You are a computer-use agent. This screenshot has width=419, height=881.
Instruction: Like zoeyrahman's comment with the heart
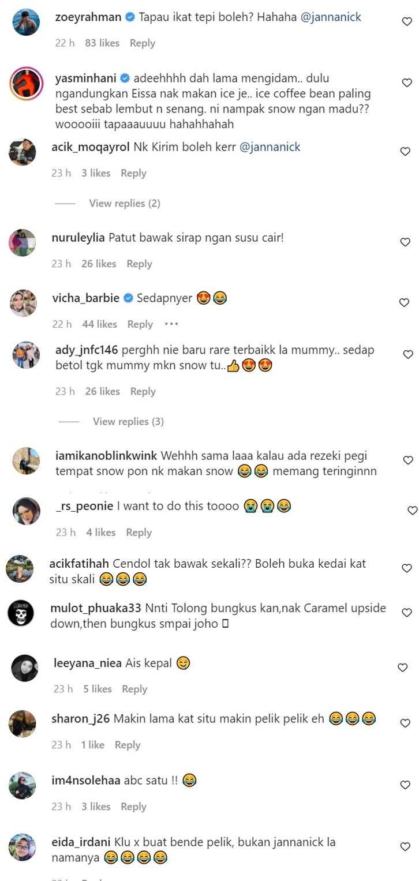pos(407,21)
